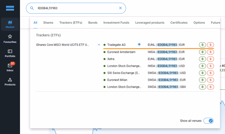225x134 pixels.
Task: Open Portfolio in the sidebar
Action: click(x=10, y=53)
